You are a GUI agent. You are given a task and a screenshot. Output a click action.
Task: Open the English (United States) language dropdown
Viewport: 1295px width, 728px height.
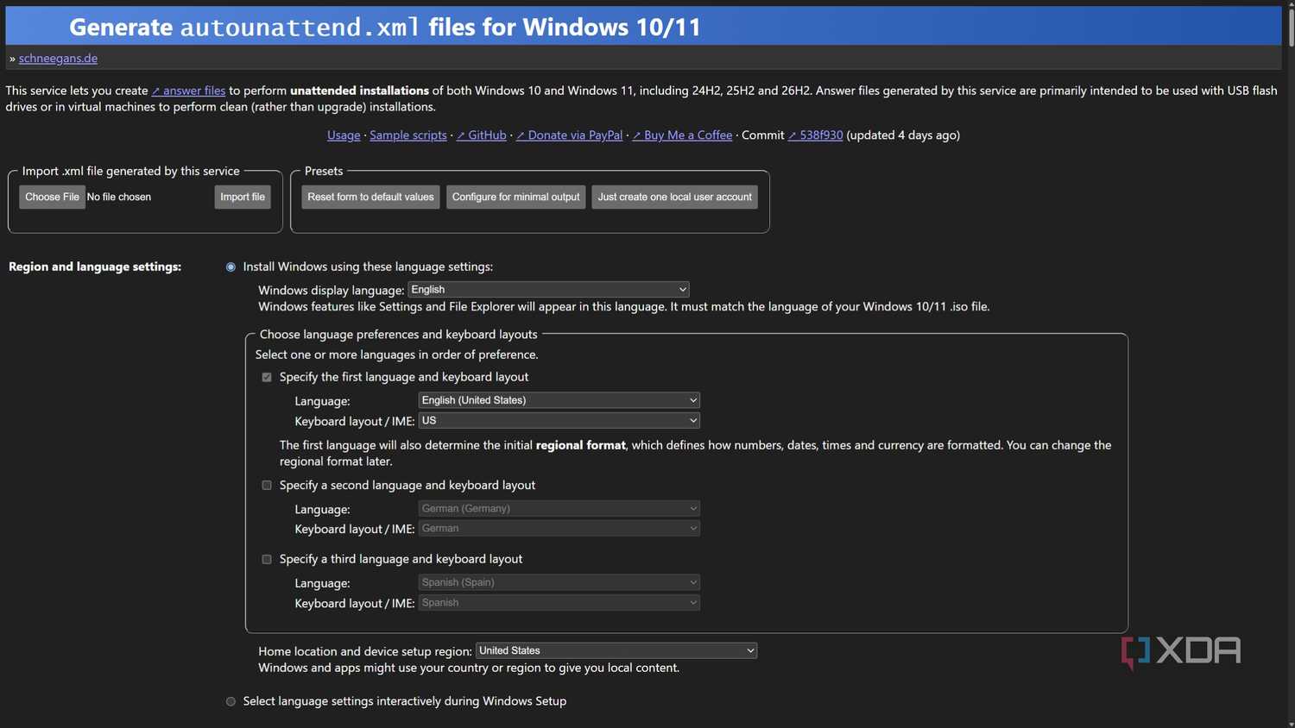pyautogui.click(x=559, y=400)
